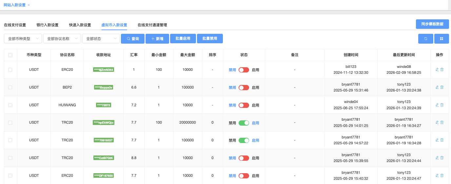Edit the TRC20 row with max 20000000
Image resolution: width=451 pixels, height=184 pixels.
click(437, 122)
